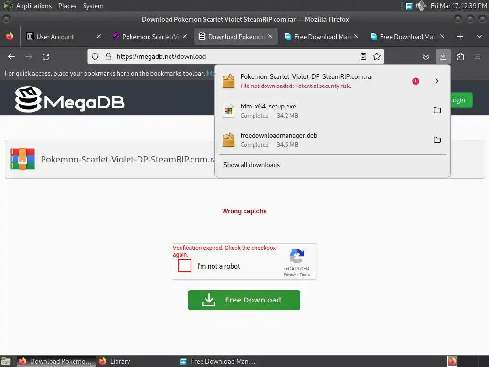Open reCAPTCHA Privacy link
The width and height of the screenshot is (489, 367).
(289, 275)
